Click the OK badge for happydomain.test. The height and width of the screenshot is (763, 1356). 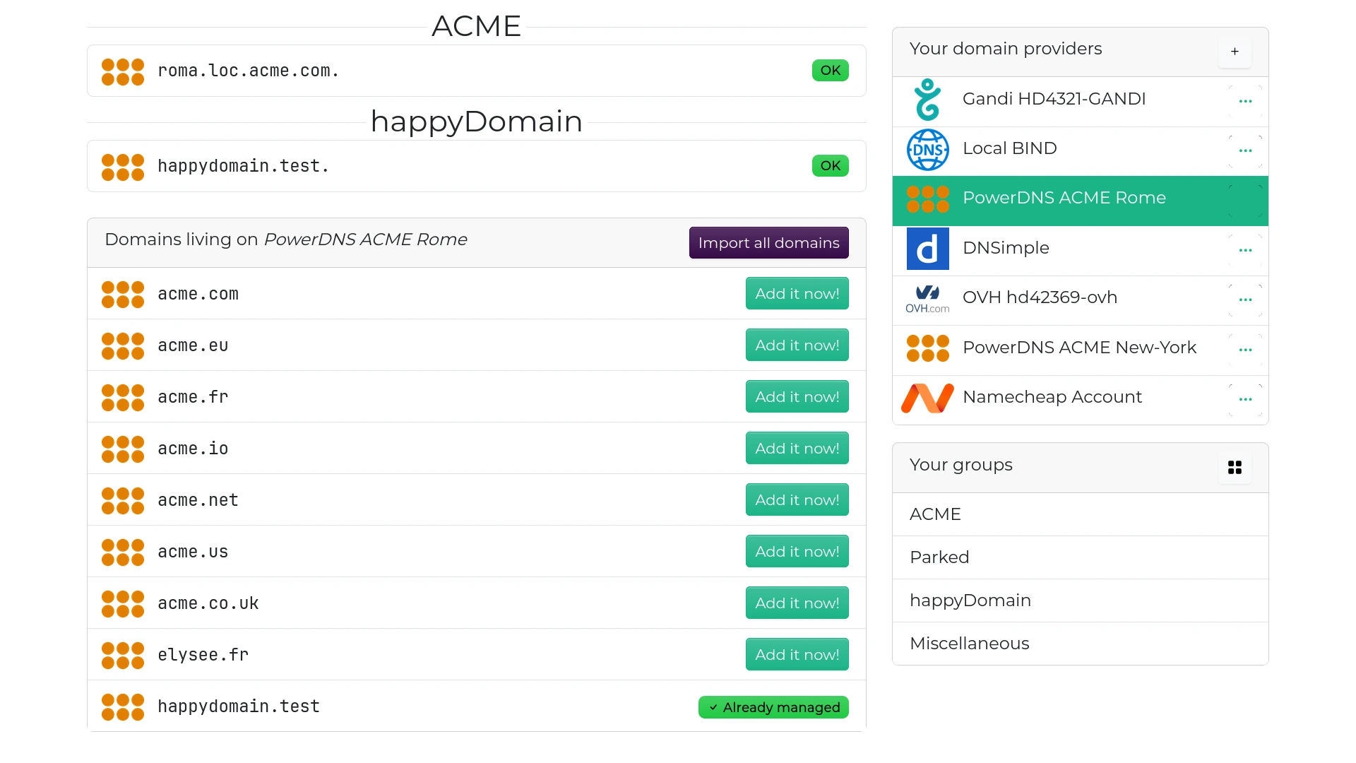pyautogui.click(x=830, y=166)
